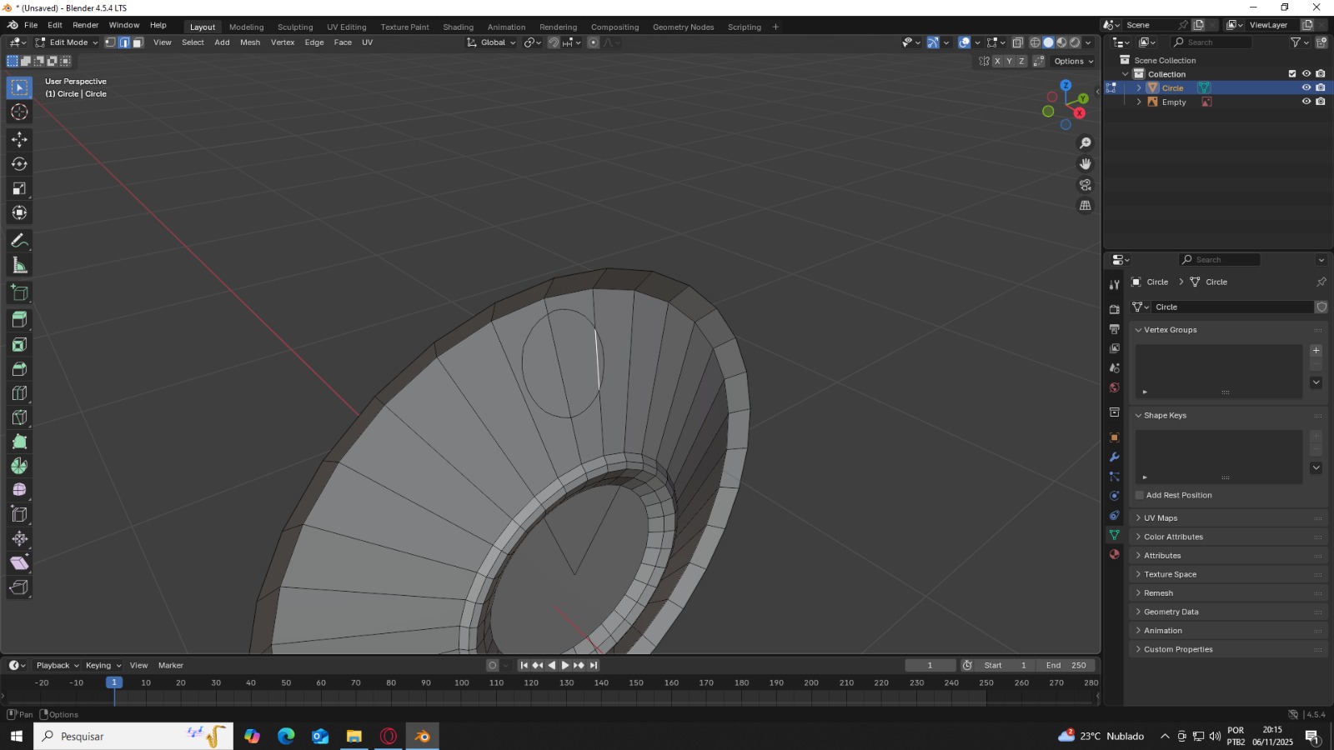
Task: Toggle the camera view gizmo button
Action: click(1086, 185)
